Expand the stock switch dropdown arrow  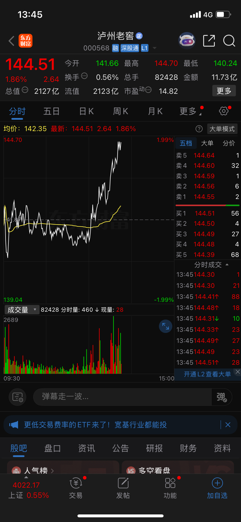pos(155,48)
